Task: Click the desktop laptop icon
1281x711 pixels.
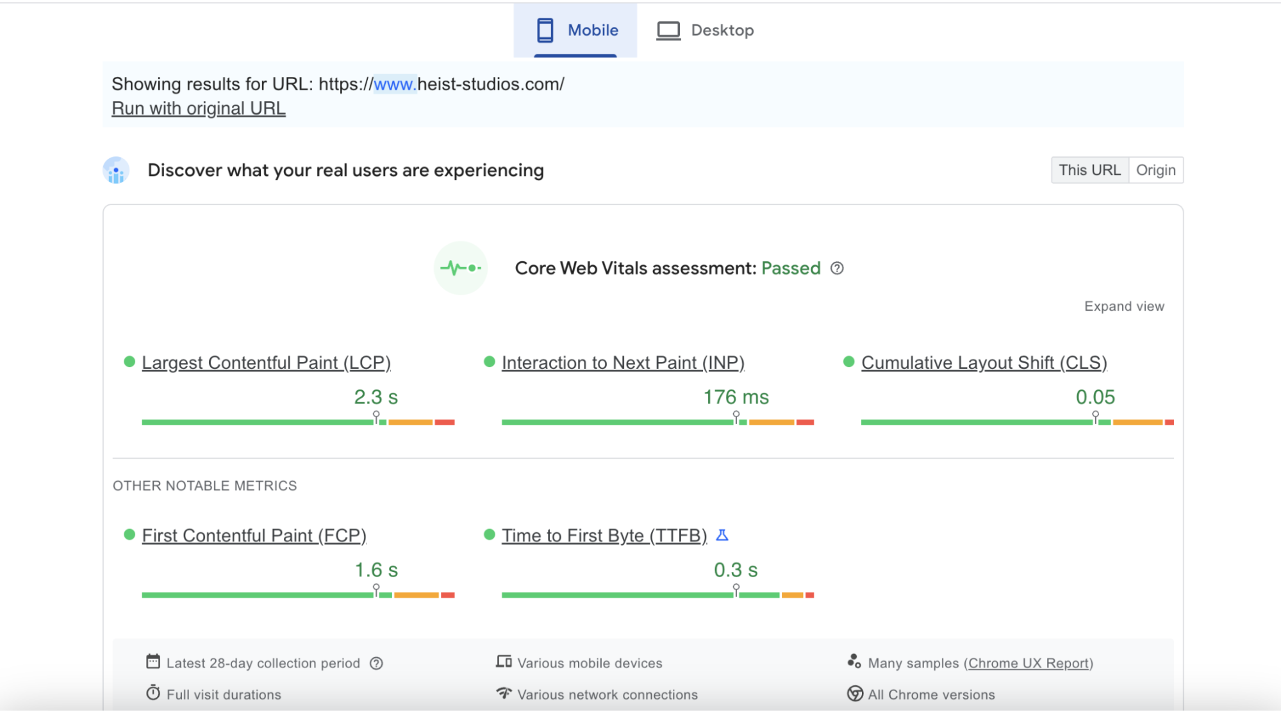Action: click(668, 30)
